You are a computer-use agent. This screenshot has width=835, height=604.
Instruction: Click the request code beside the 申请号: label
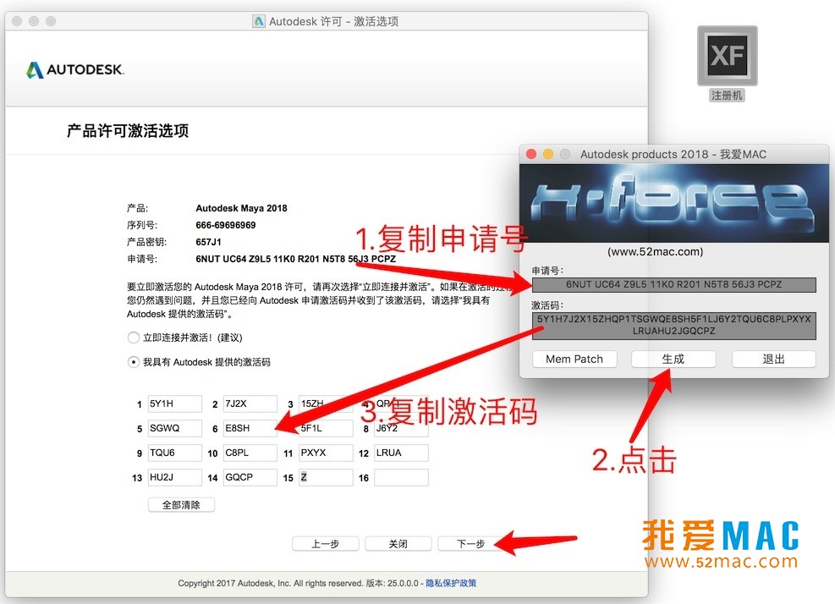coord(295,260)
